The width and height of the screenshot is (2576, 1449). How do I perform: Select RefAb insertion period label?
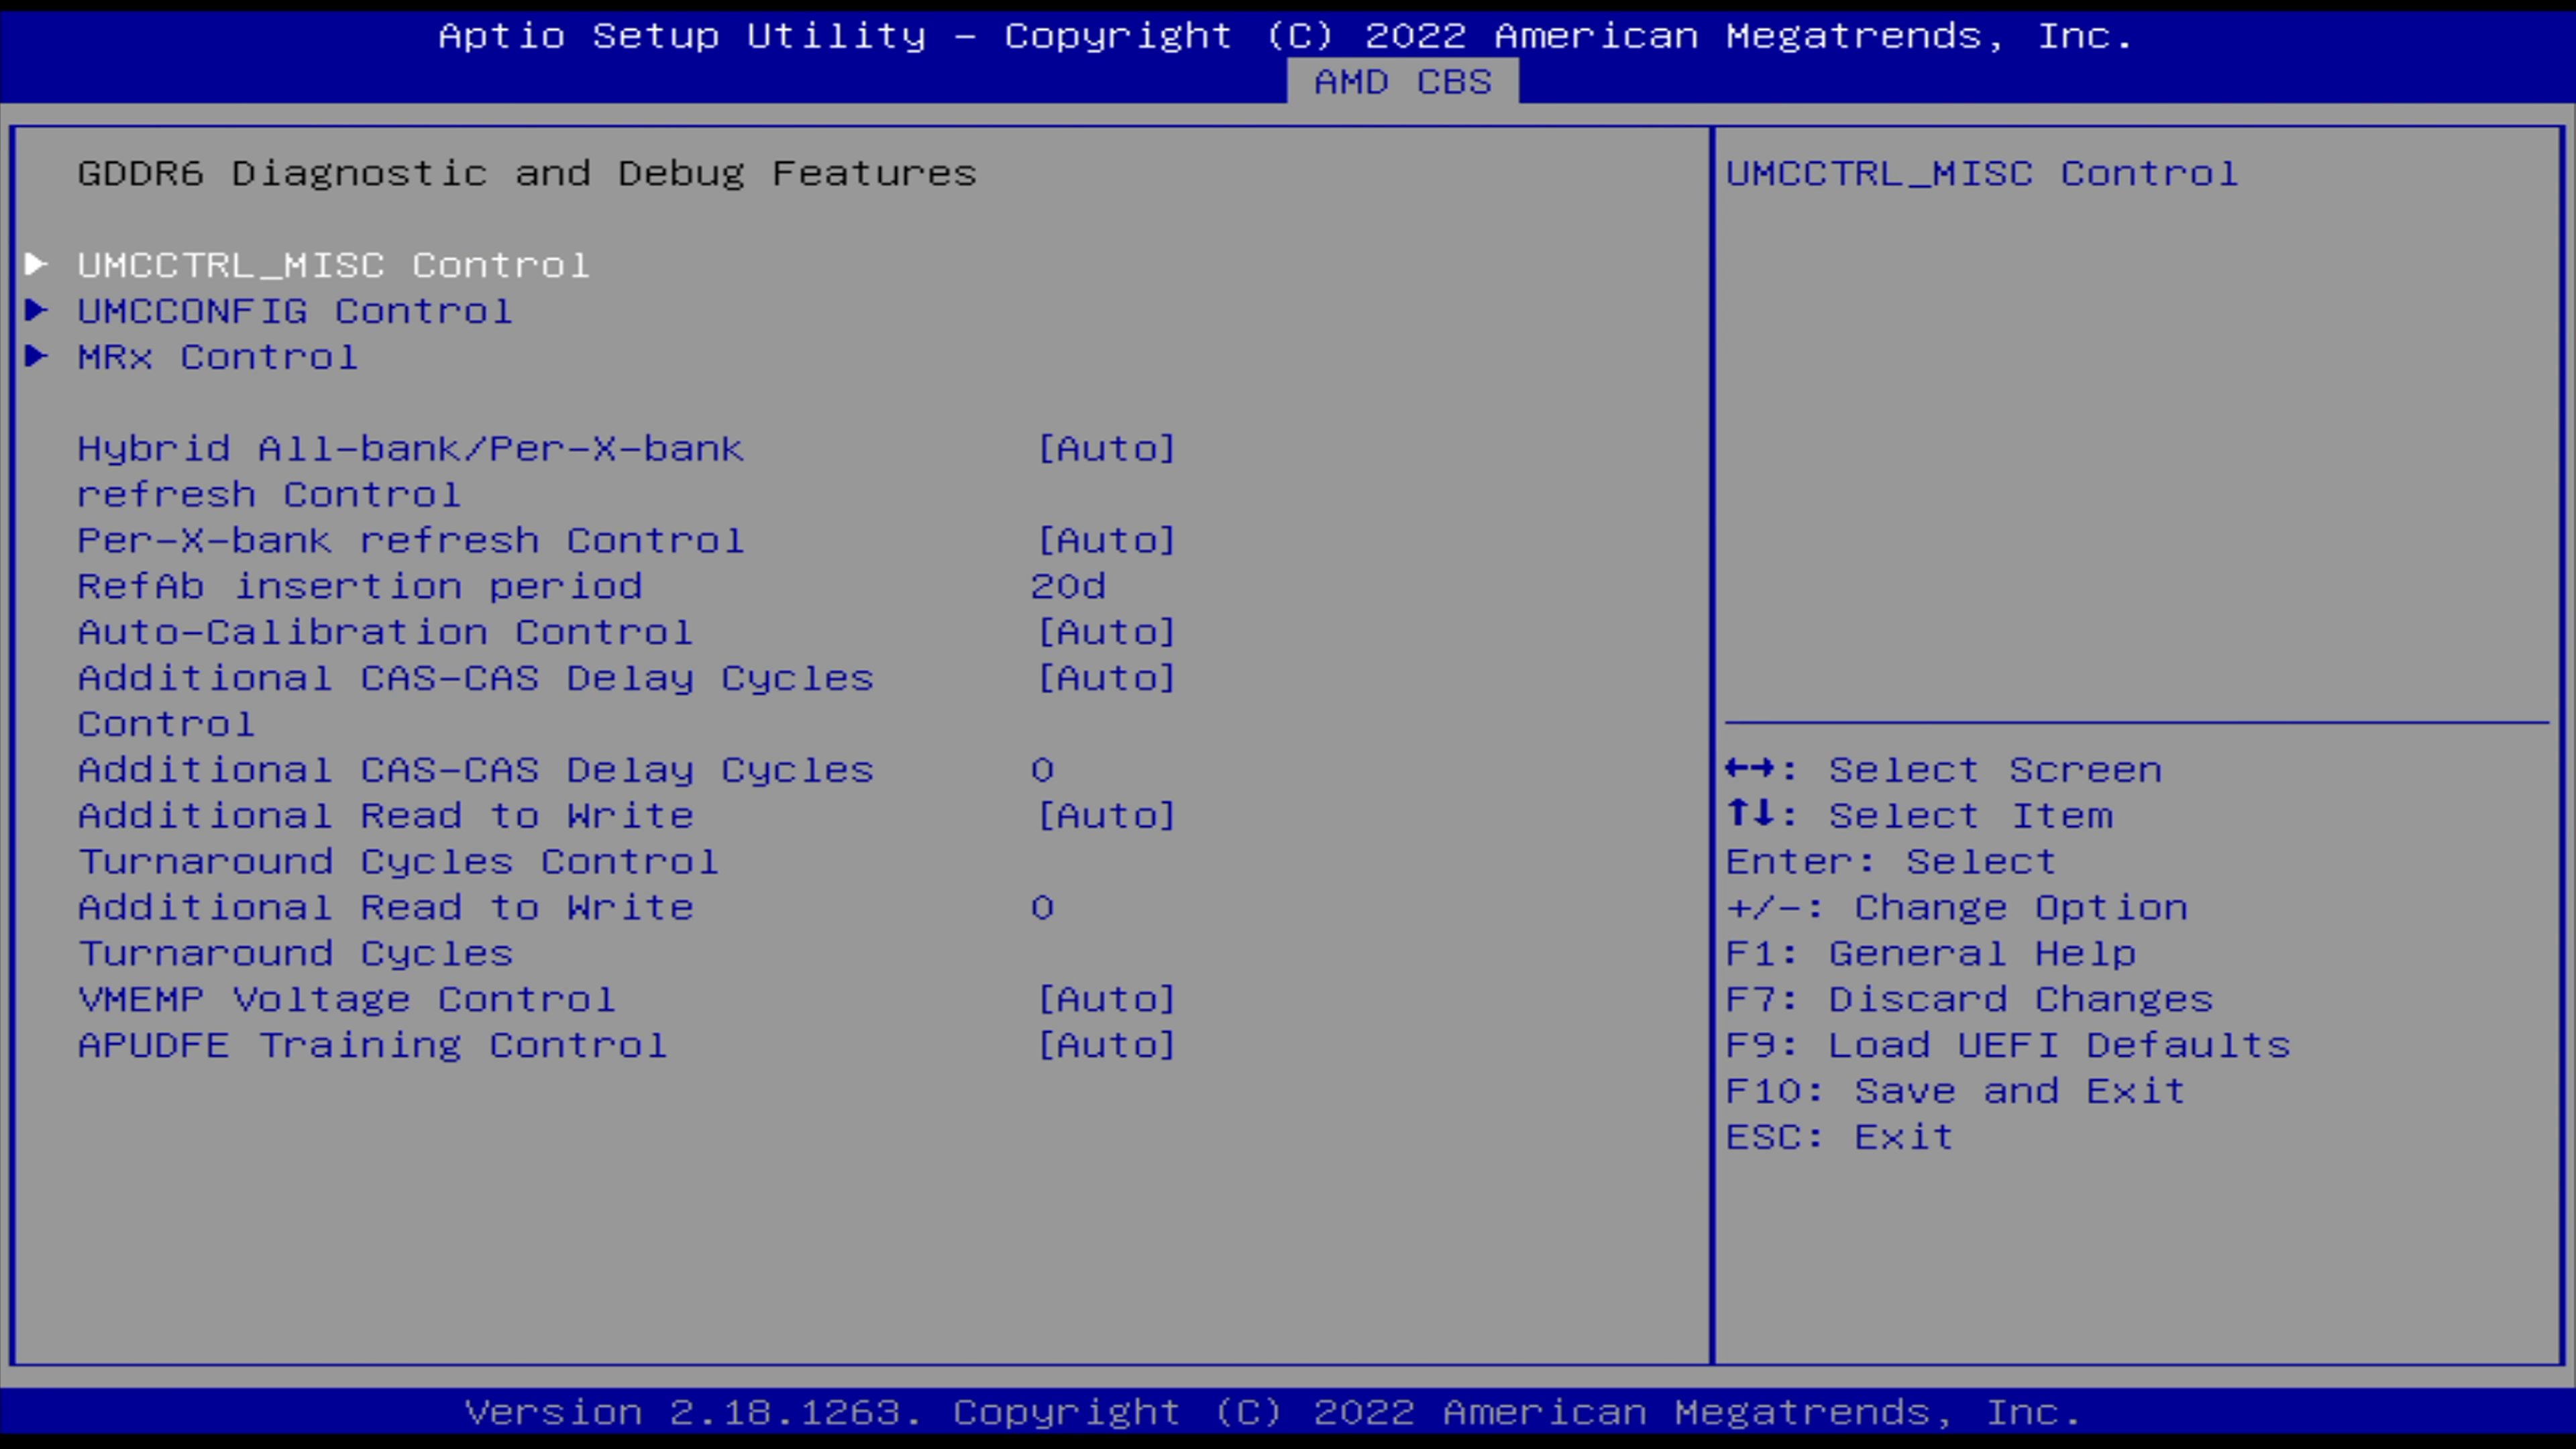coord(360,587)
